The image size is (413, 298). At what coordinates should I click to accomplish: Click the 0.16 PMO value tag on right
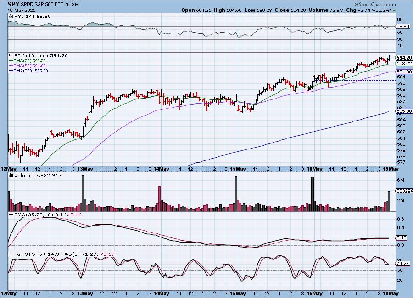tap(402, 238)
